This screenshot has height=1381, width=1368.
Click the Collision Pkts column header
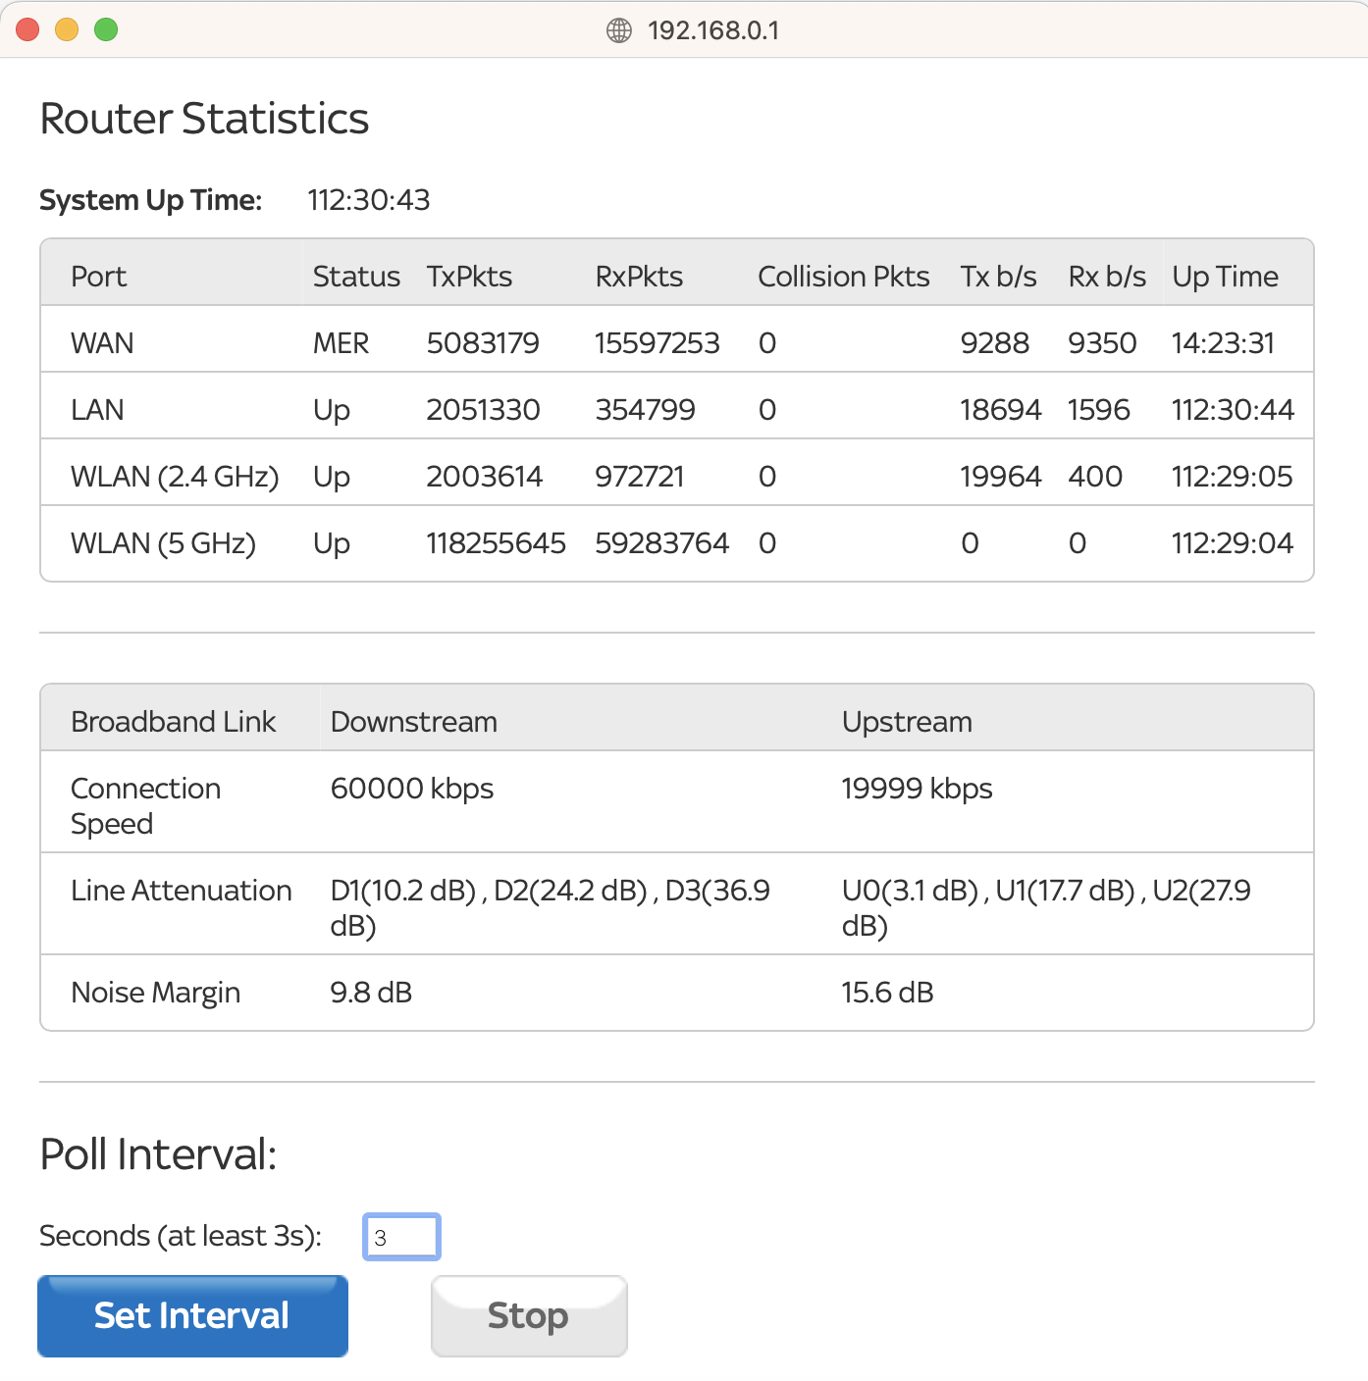tap(843, 277)
